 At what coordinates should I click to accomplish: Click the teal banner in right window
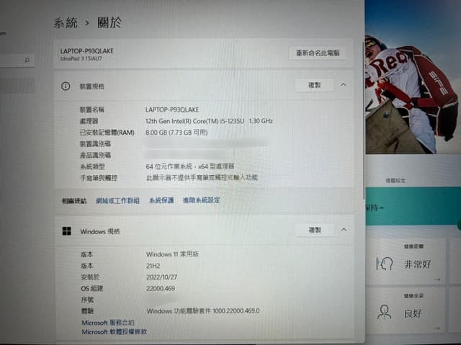[x=413, y=206]
